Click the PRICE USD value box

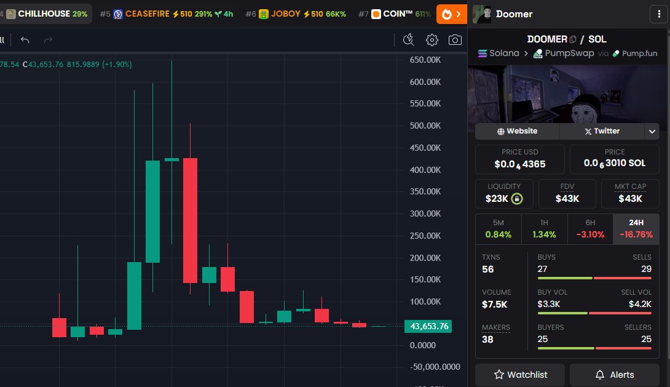click(x=520, y=159)
